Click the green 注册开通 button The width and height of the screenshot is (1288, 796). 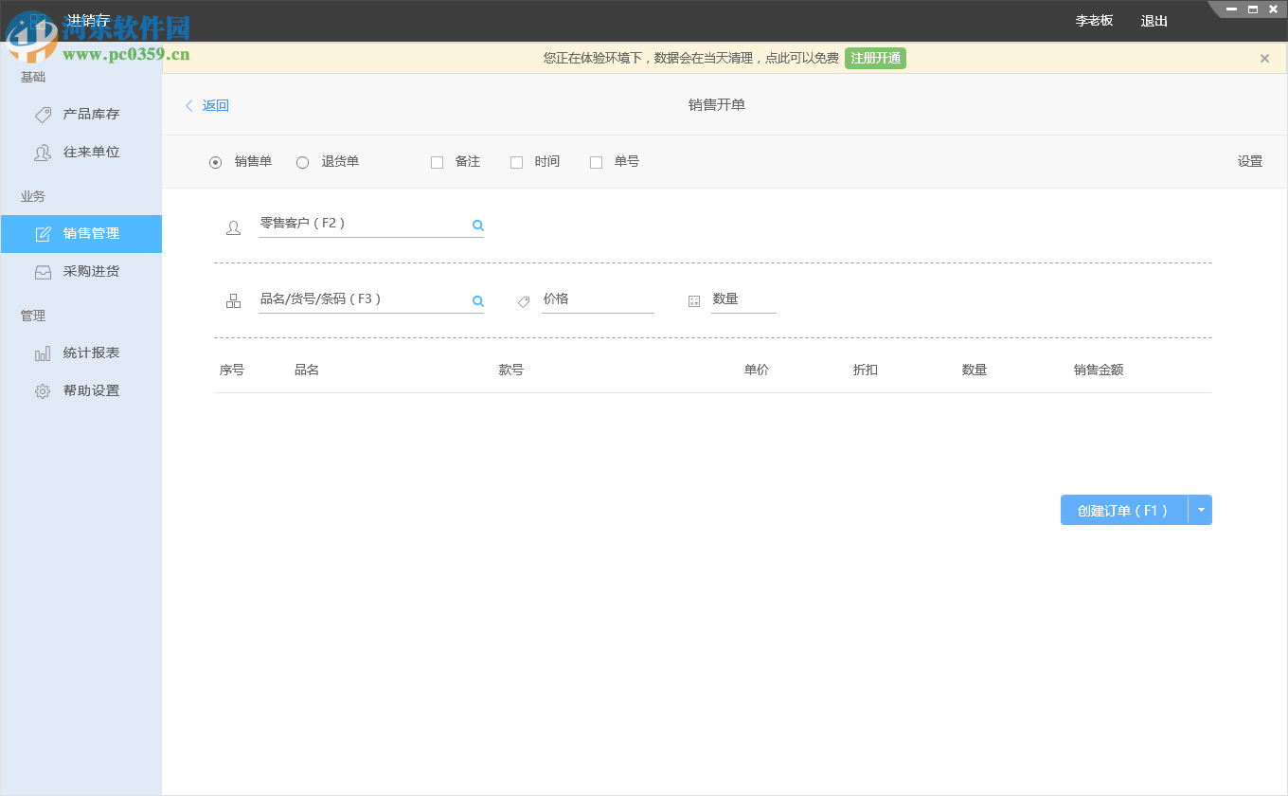point(875,59)
